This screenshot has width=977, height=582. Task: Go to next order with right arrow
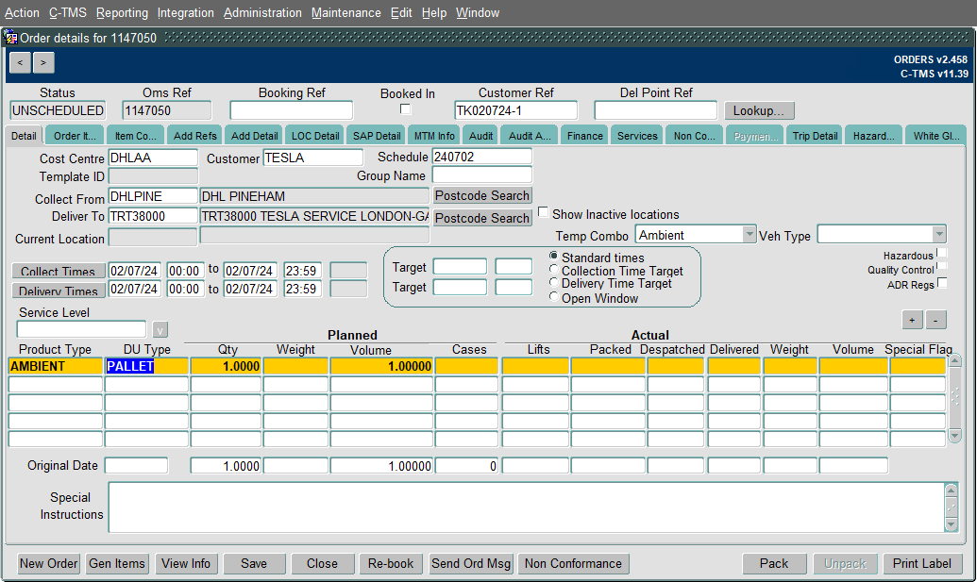tap(43, 62)
